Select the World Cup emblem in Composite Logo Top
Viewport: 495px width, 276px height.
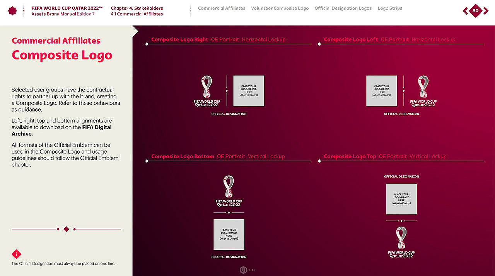pyautogui.click(x=401, y=242)
